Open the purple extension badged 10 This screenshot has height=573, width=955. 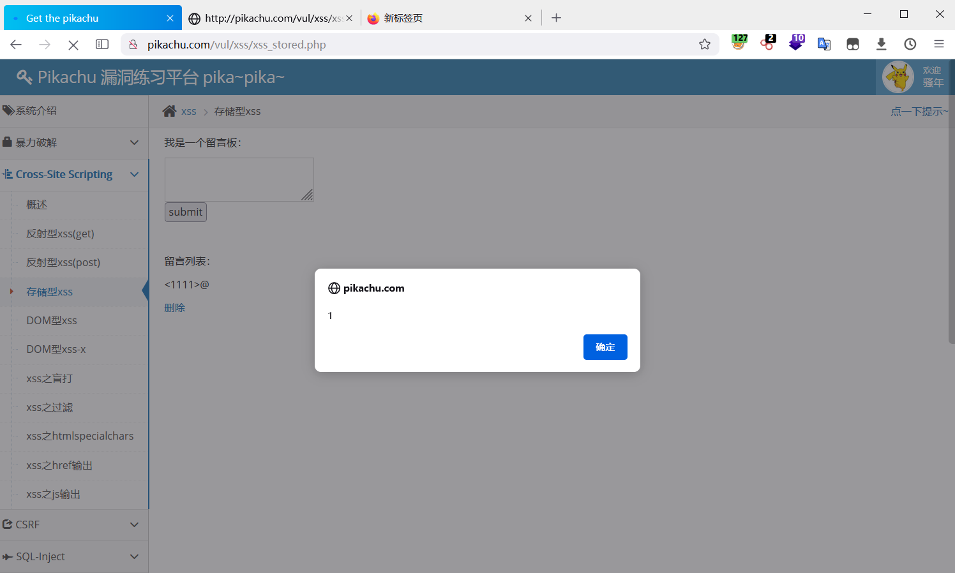[x=797, y=43]
